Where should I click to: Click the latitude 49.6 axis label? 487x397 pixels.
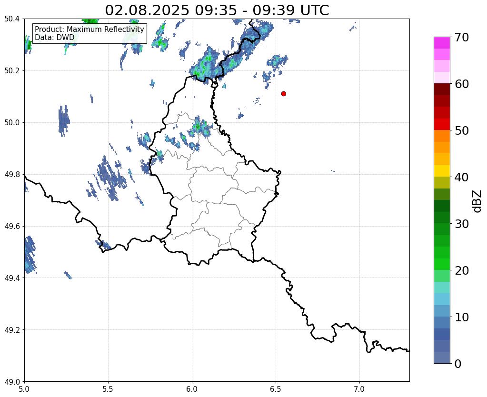click(x=12, y=226)
